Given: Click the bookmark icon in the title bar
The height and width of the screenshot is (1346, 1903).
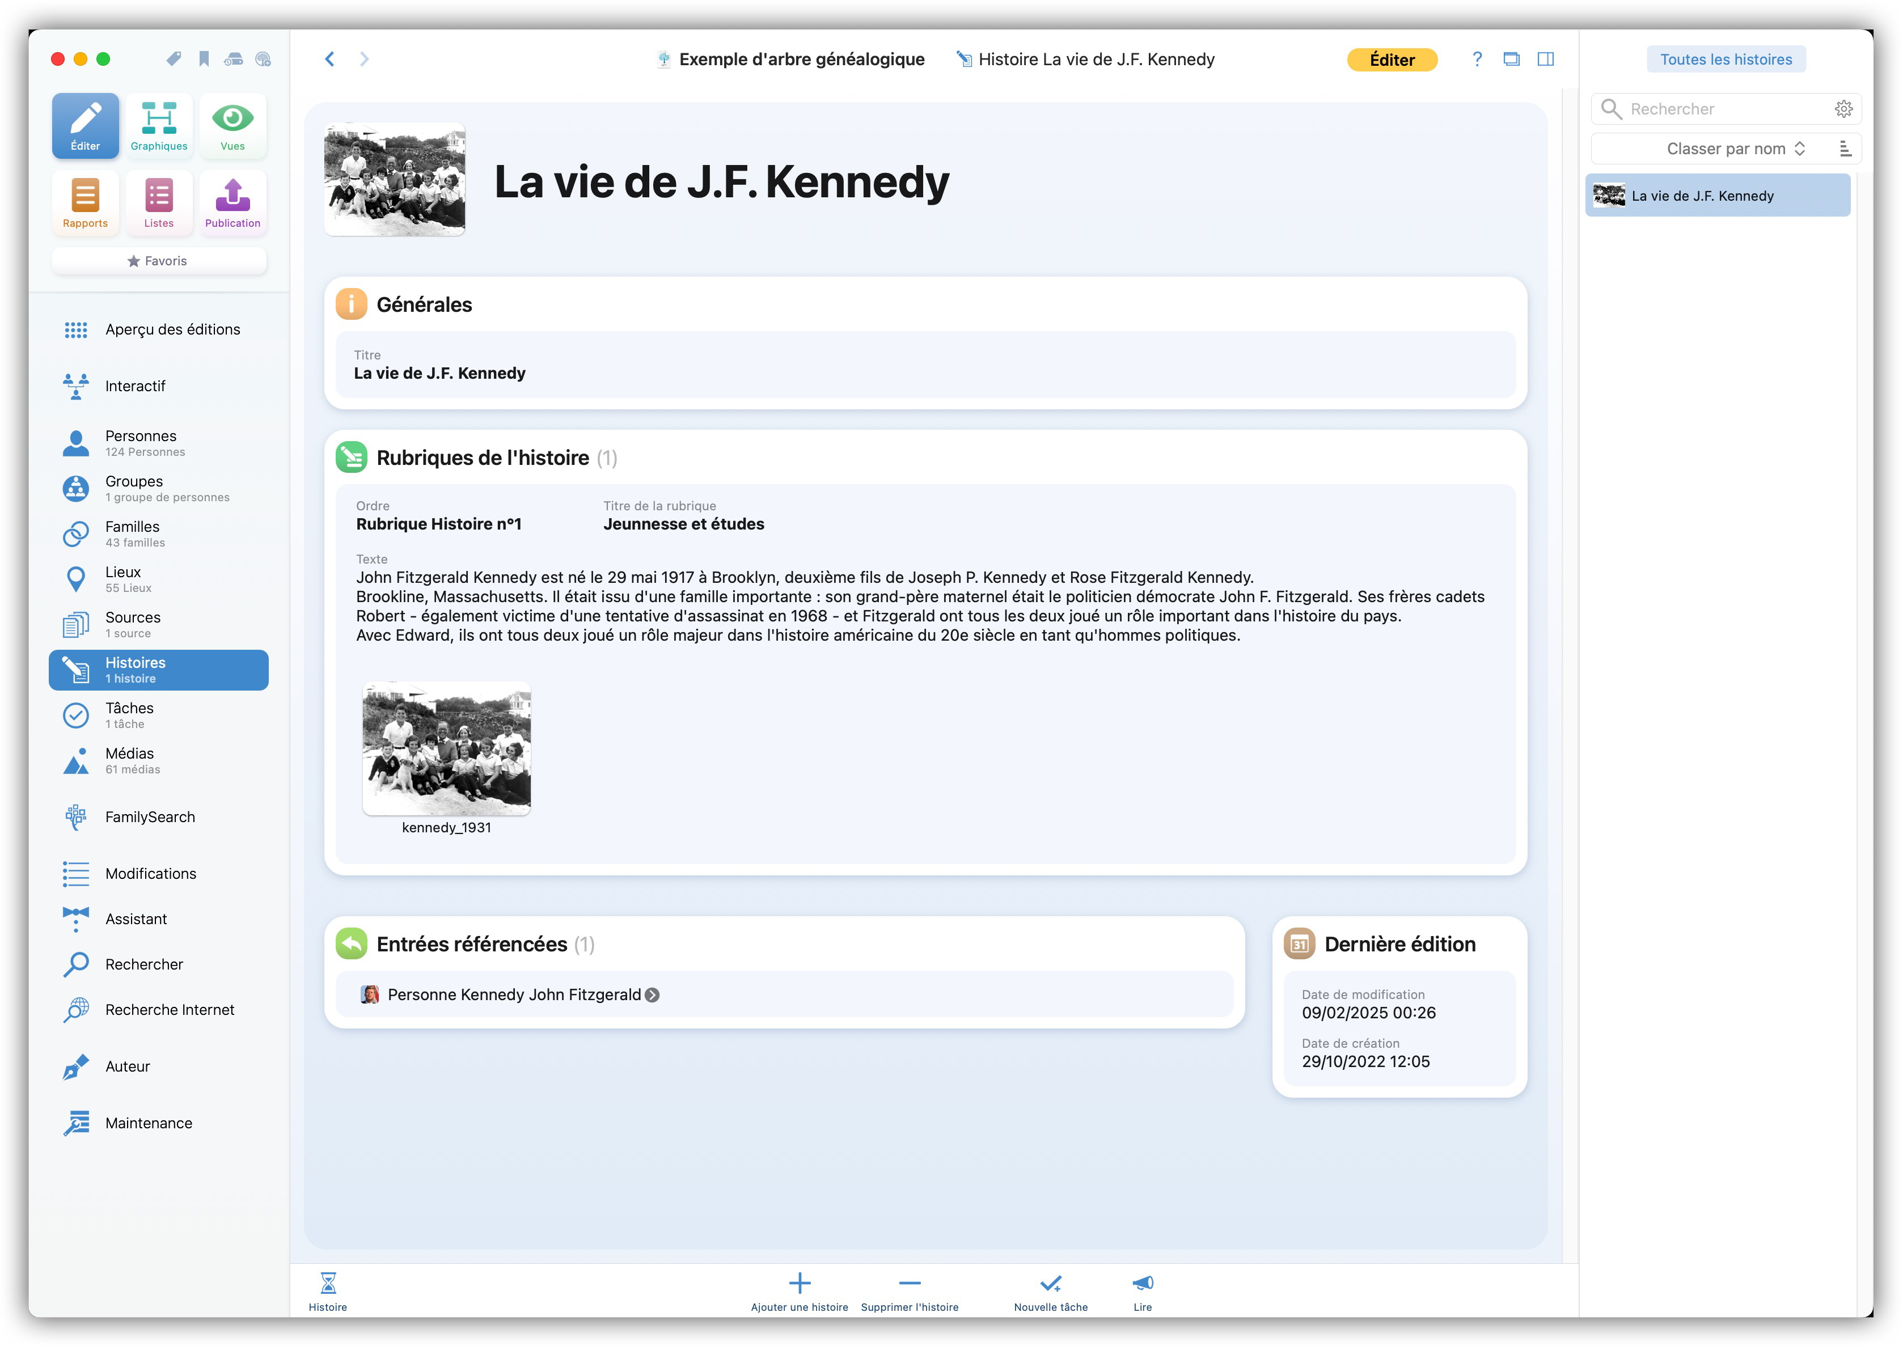Looking at the screenshot, I should click(x=204, y=59).
